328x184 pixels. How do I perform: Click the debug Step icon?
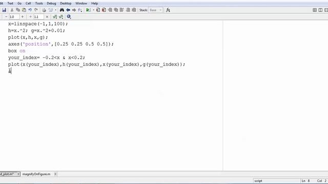click(x=110, y=10)
